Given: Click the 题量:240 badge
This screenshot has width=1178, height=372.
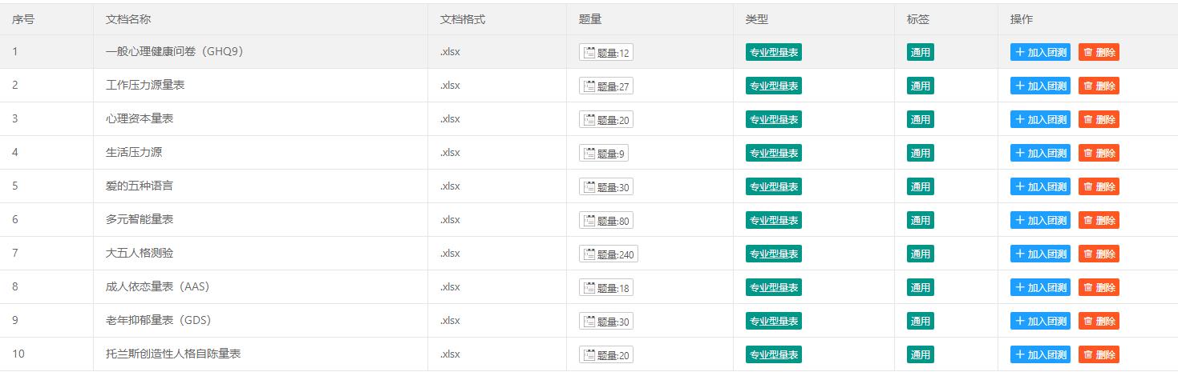Looking at the screenshot, I should 609,254.
